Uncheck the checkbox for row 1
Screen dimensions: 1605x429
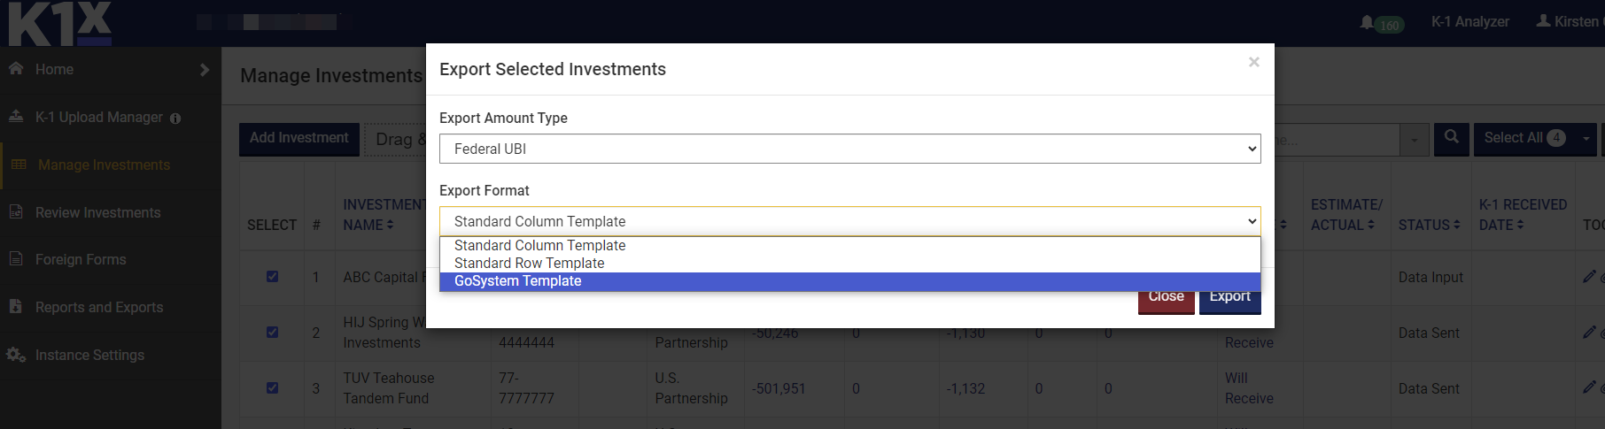point(273,277)
